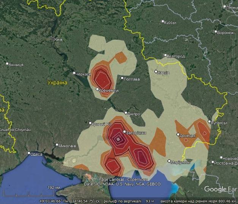Image resolution: width=238 pixels, height=204 pixels.
Task: Click the Черкаси city marker
Action: [x=74, y=73]
